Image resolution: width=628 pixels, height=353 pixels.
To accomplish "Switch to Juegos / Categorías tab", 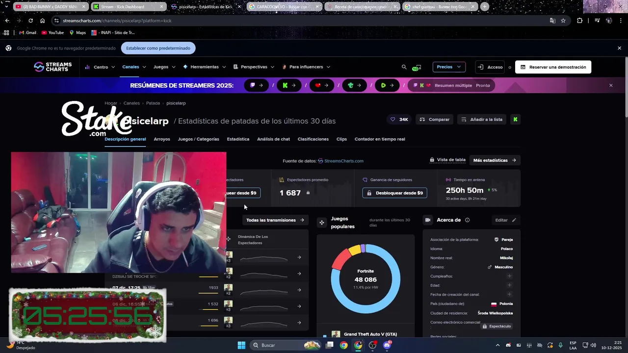I will point(198,139).
